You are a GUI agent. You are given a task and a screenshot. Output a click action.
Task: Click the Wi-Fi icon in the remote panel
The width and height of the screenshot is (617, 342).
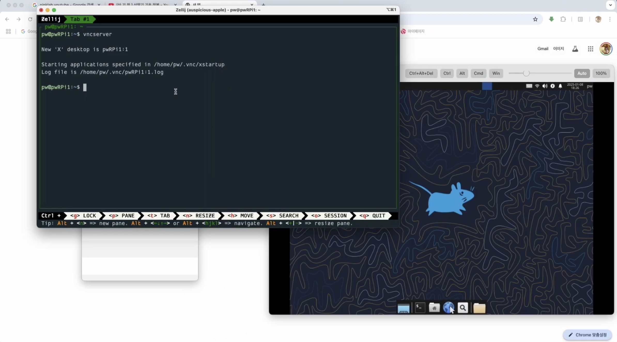(537, 86)
